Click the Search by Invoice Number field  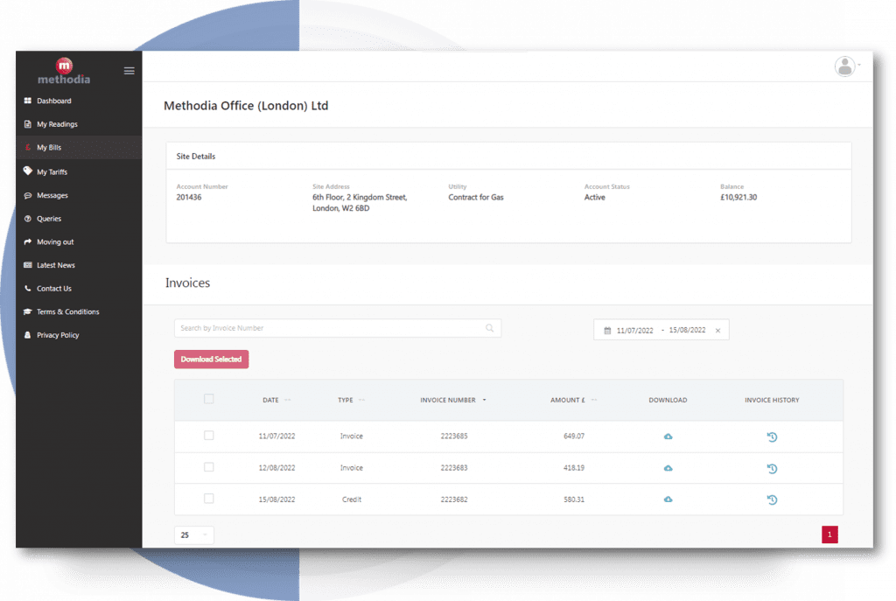[x=332, y=328]
